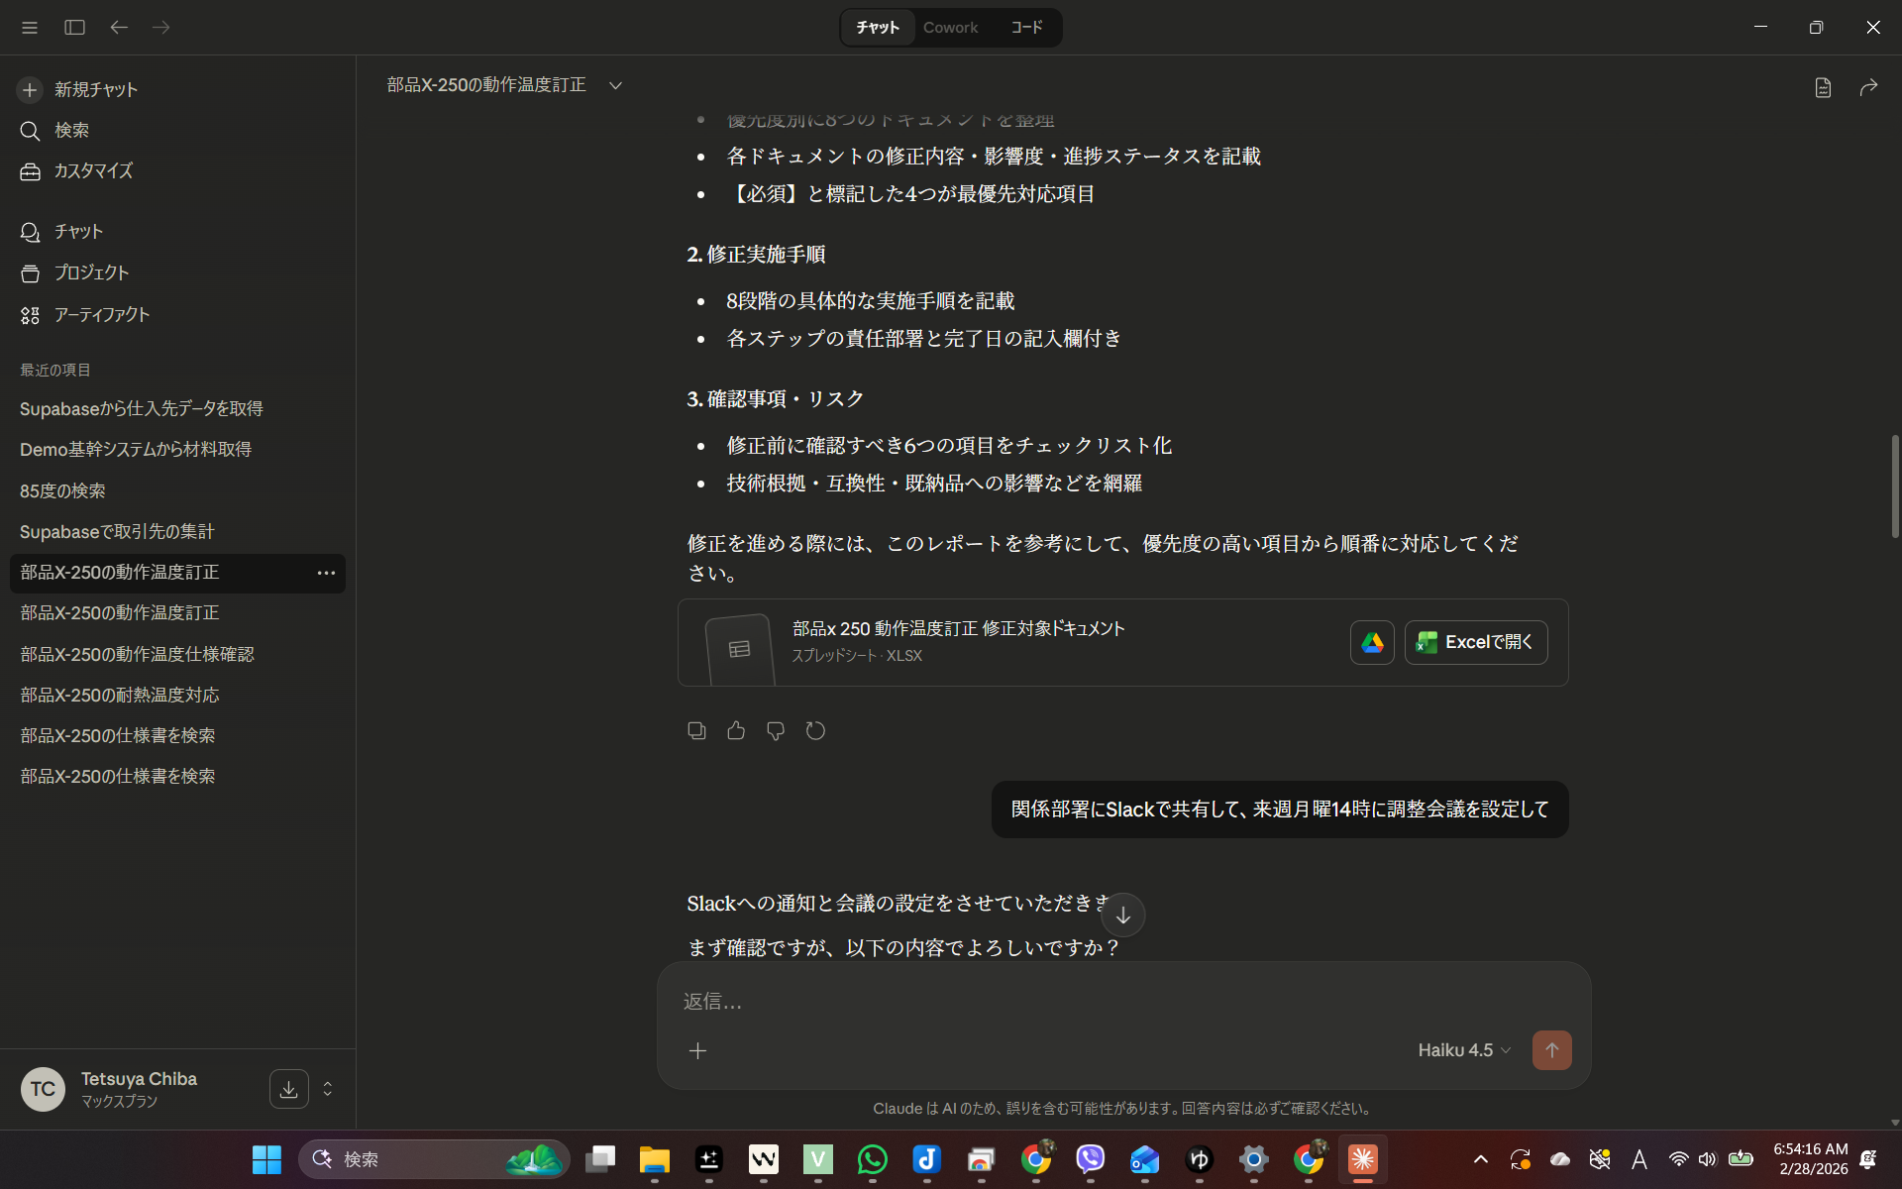Click the share chat icon
This screenshot has width=1902, height=1189.
click(x=1868, y=87)
